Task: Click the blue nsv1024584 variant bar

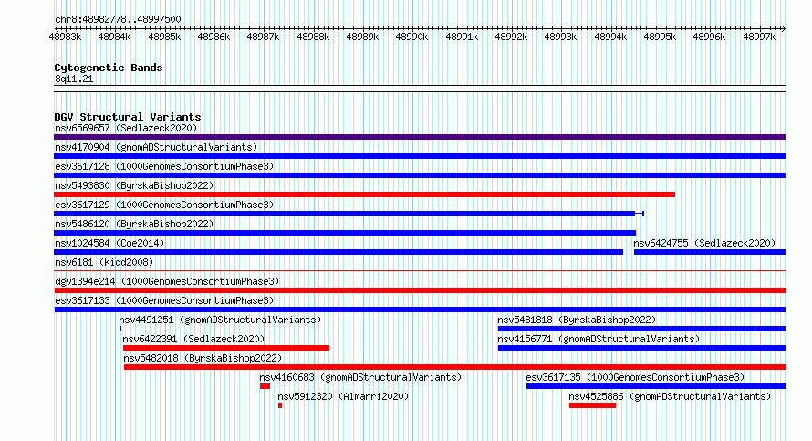Action: (x=338, y=252)
